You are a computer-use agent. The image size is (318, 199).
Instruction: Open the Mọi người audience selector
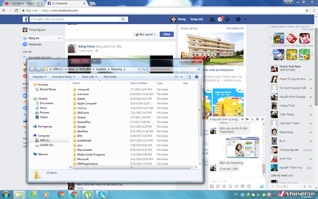[145, 34]
